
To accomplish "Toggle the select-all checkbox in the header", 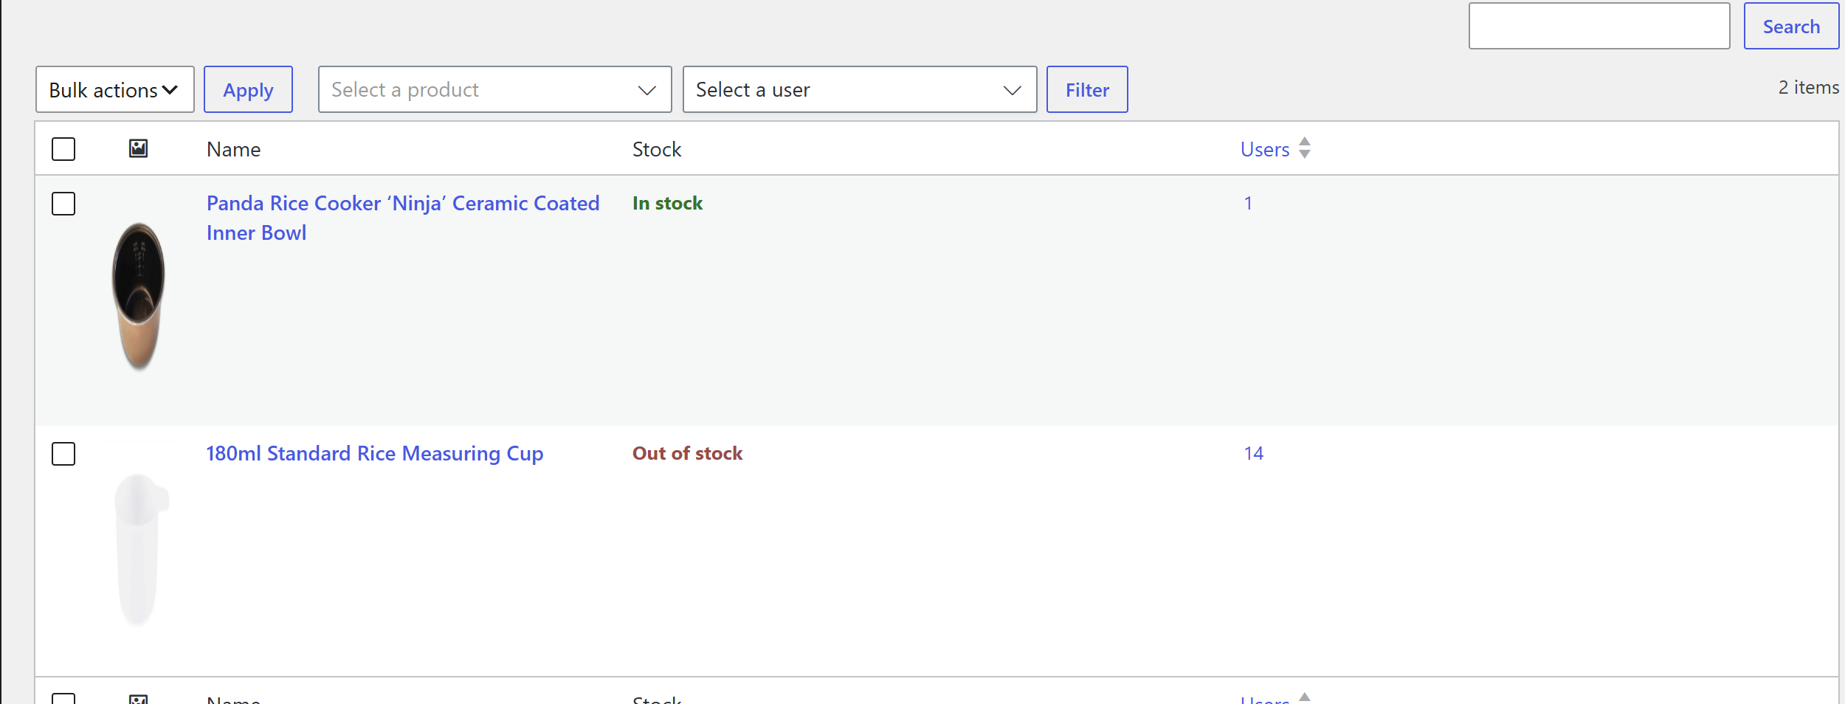I will point(63,149).
